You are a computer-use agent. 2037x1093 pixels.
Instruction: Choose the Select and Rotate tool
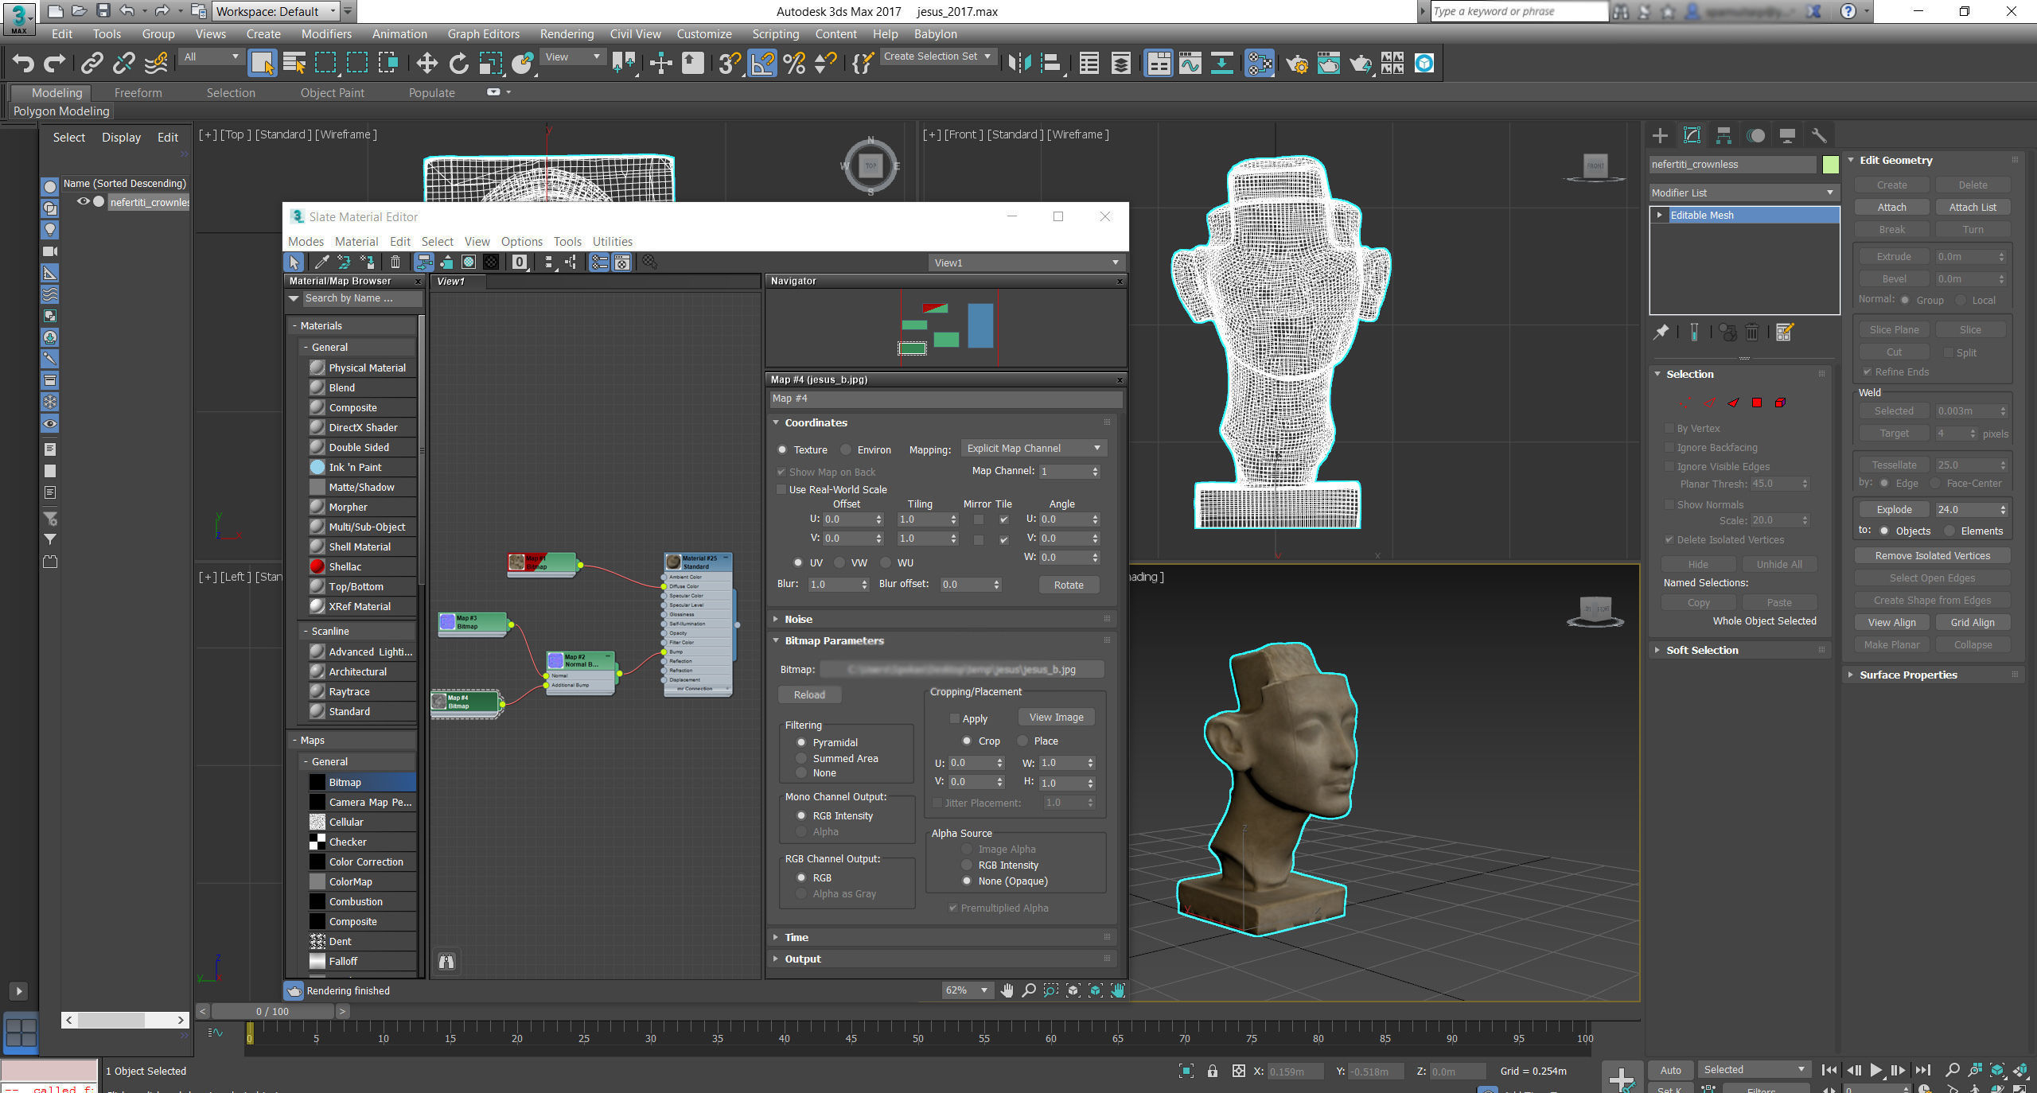459,63
